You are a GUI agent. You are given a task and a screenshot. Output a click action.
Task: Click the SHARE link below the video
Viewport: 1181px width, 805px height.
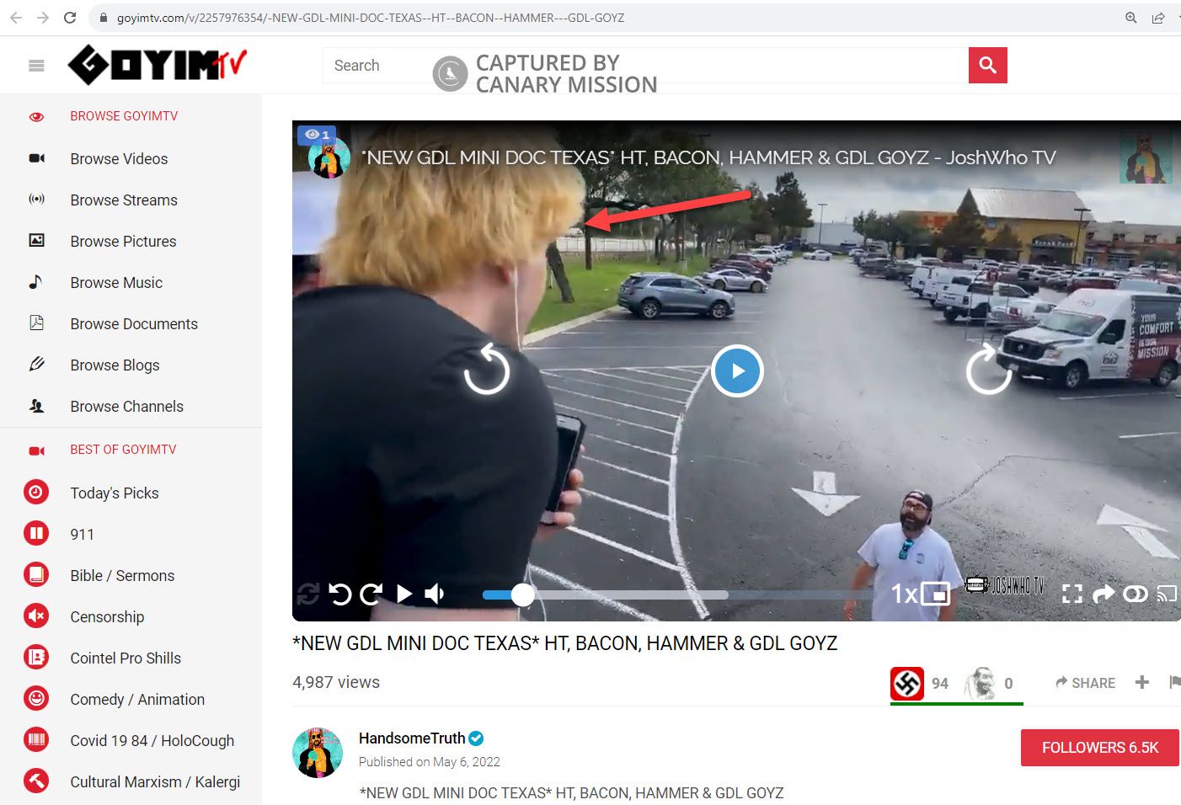tap(1085, 683)
